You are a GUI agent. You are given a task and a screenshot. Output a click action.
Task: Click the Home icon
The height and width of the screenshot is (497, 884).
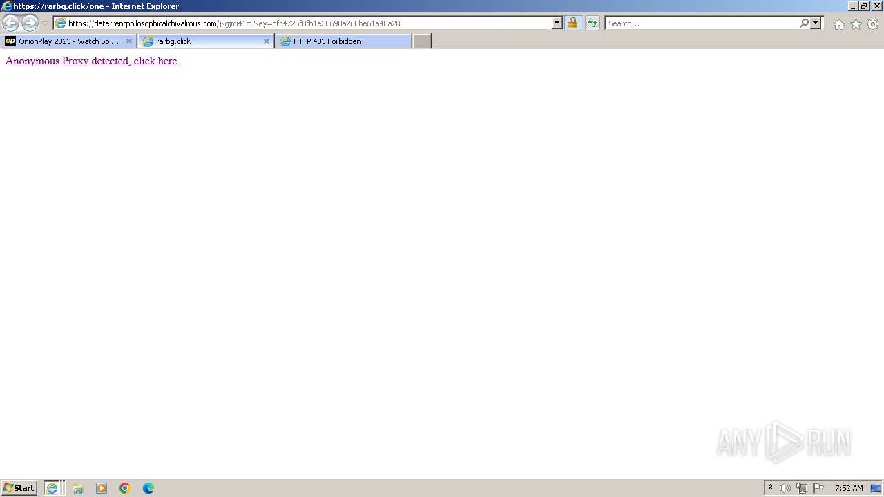(x=838, y=24)
